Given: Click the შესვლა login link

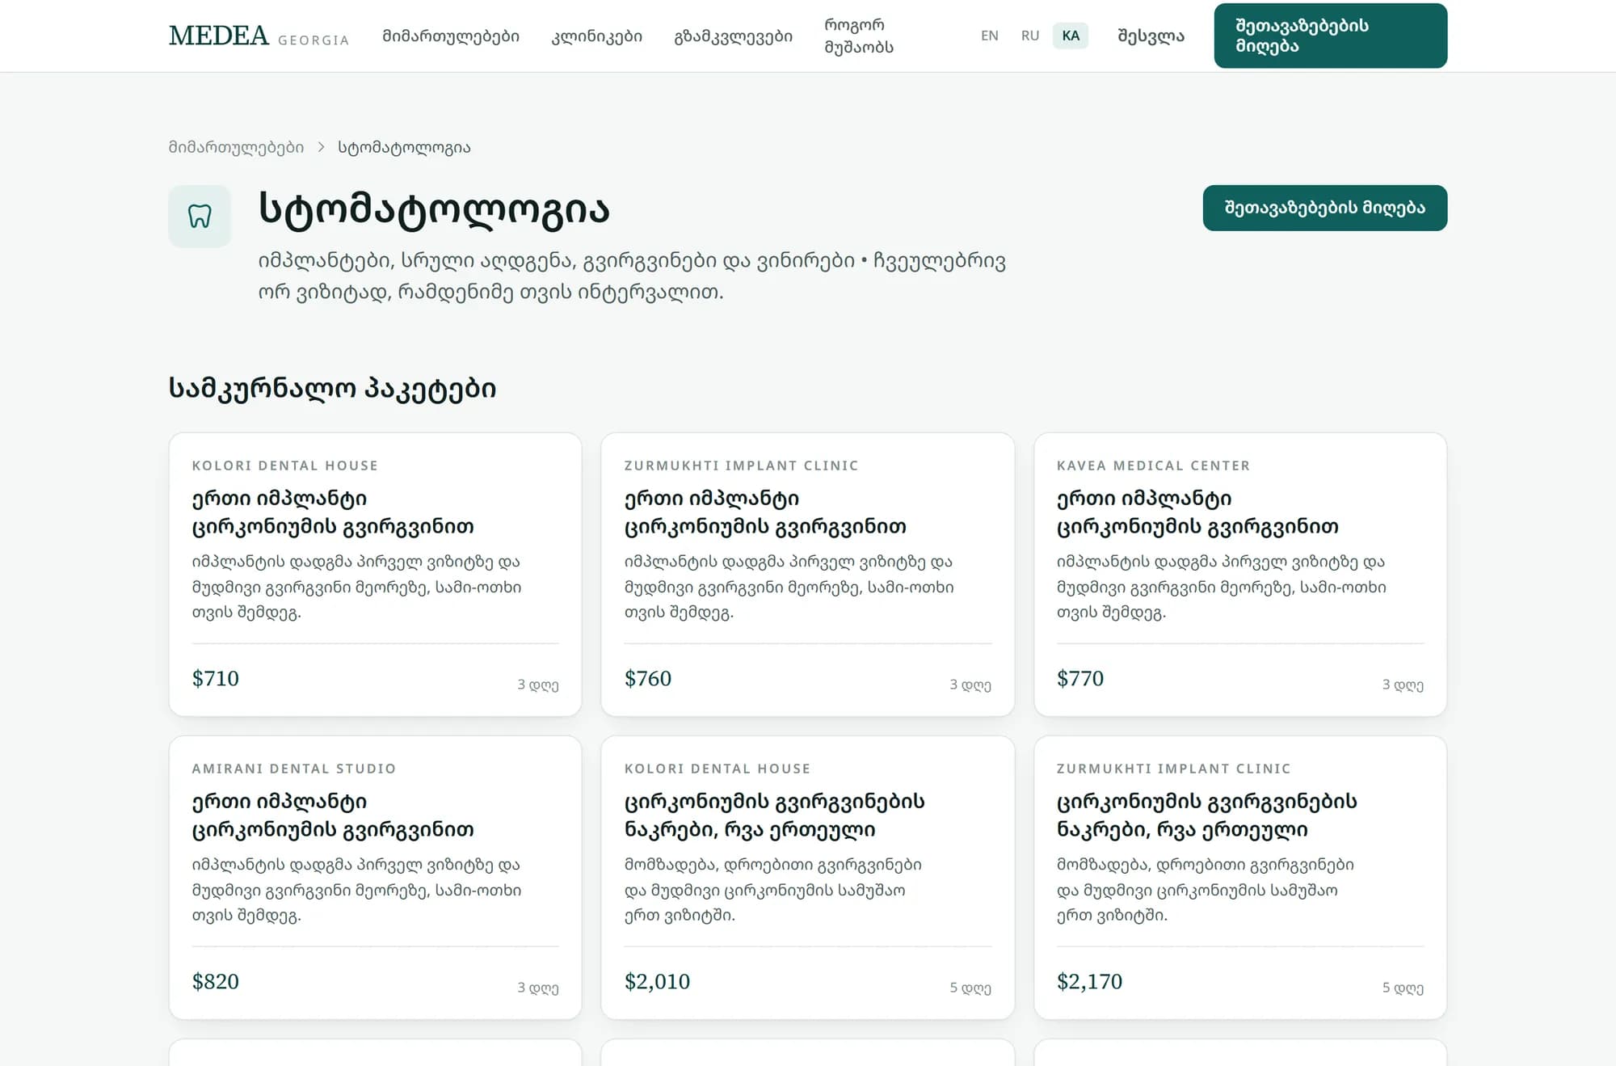Looking at the screenshot, I should coord(1151,36).
